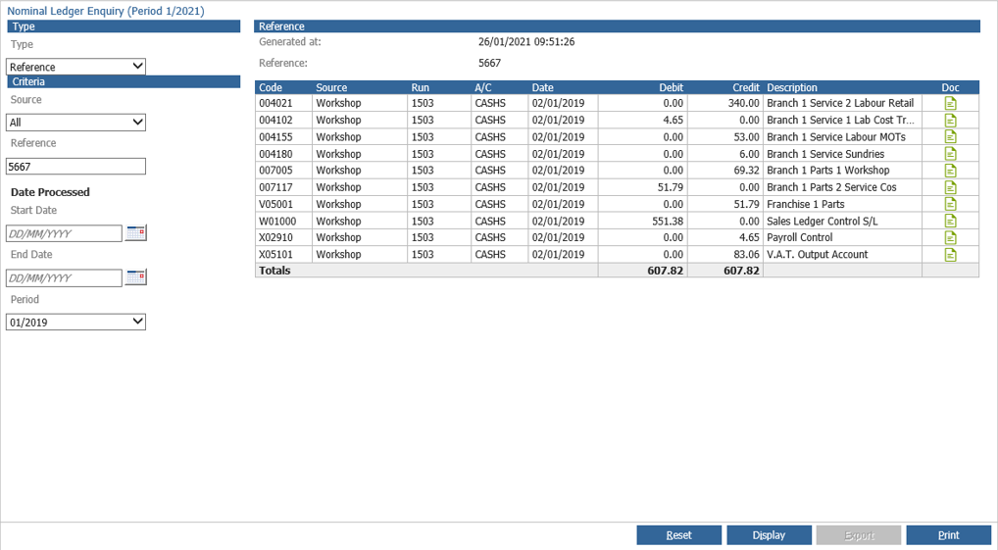Select the Code column header
The height and width of the screenshot is (550, 998).
(x=271, y=88)
